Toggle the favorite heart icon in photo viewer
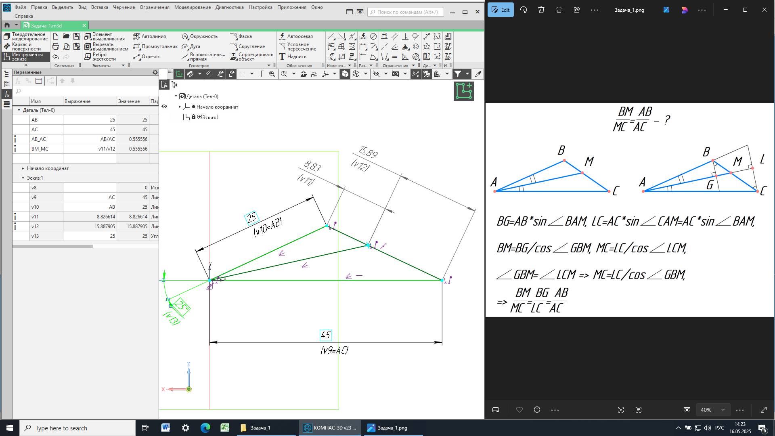The height and width of the screenshot is (436, 775). (519, 410)
